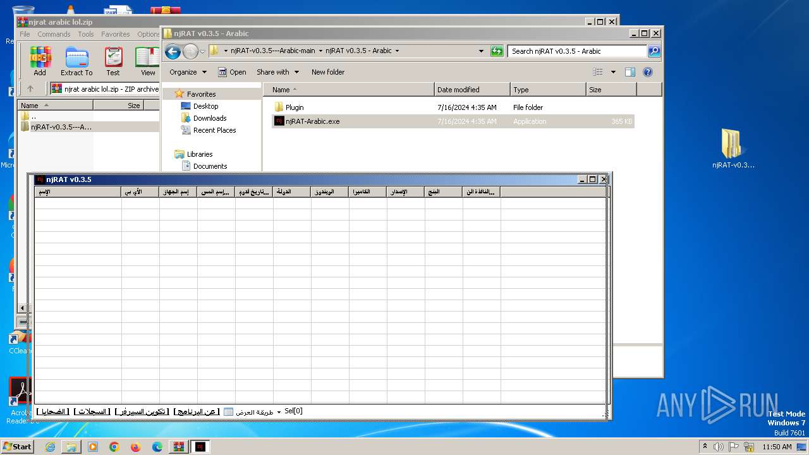Sort by Date modified column in Explorer
This screenshot has width=809, height=455.
(x=472, y=90)
